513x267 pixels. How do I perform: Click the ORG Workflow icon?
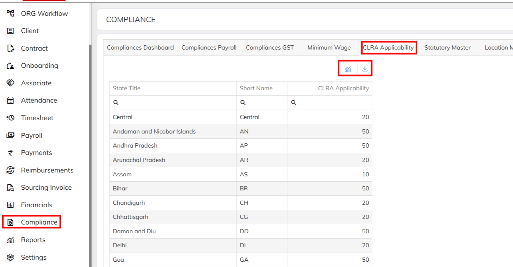[11, 13]
